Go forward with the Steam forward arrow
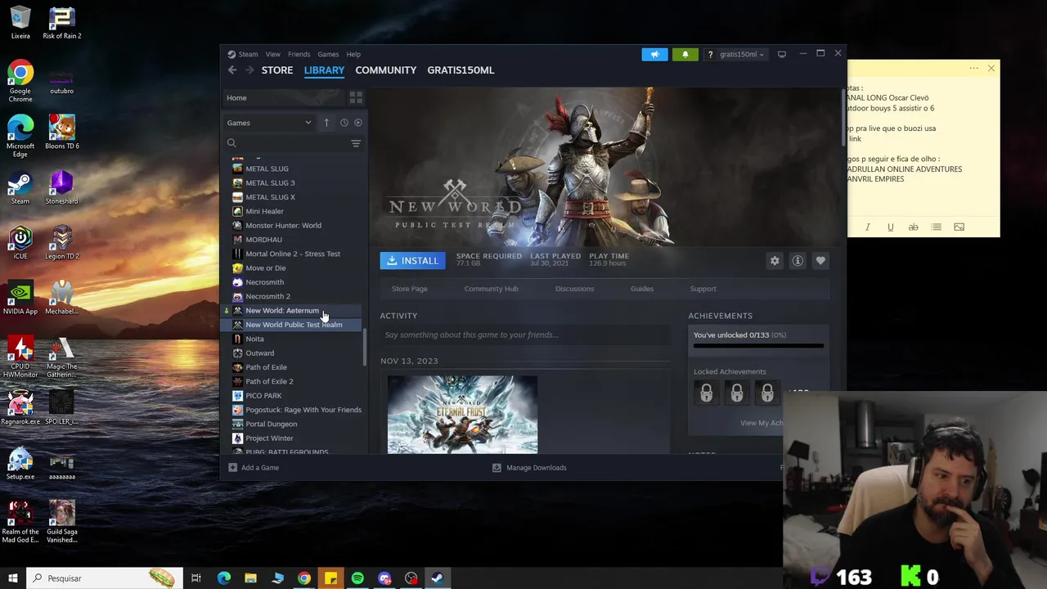This screenshot has height=589, width=1047. click(249, 70)
